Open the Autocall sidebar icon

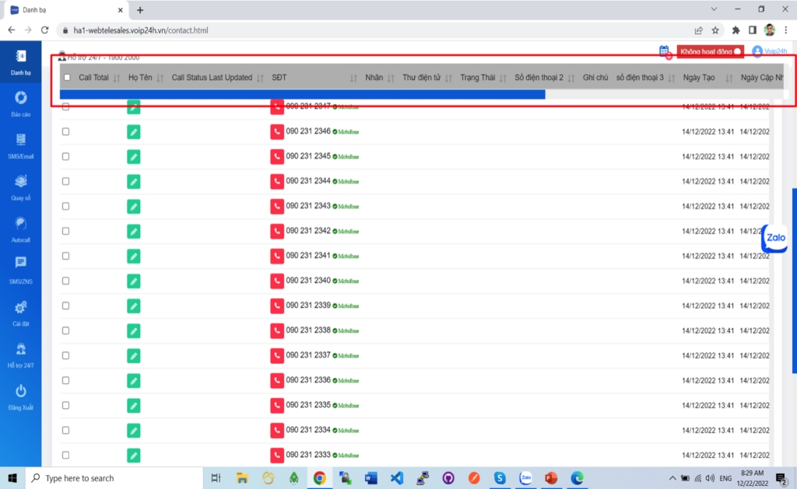[21, 224]
